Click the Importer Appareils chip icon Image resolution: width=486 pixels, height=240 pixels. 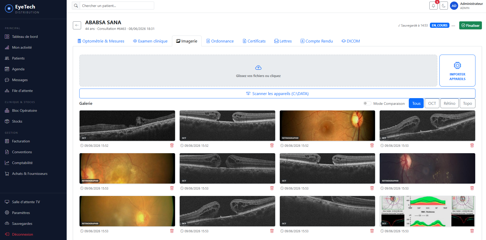coord(457,65)
